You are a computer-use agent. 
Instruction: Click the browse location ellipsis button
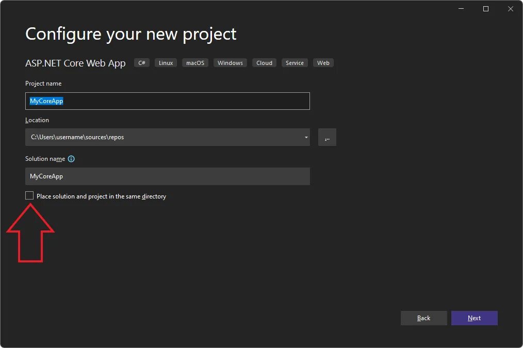coord(327,137)
